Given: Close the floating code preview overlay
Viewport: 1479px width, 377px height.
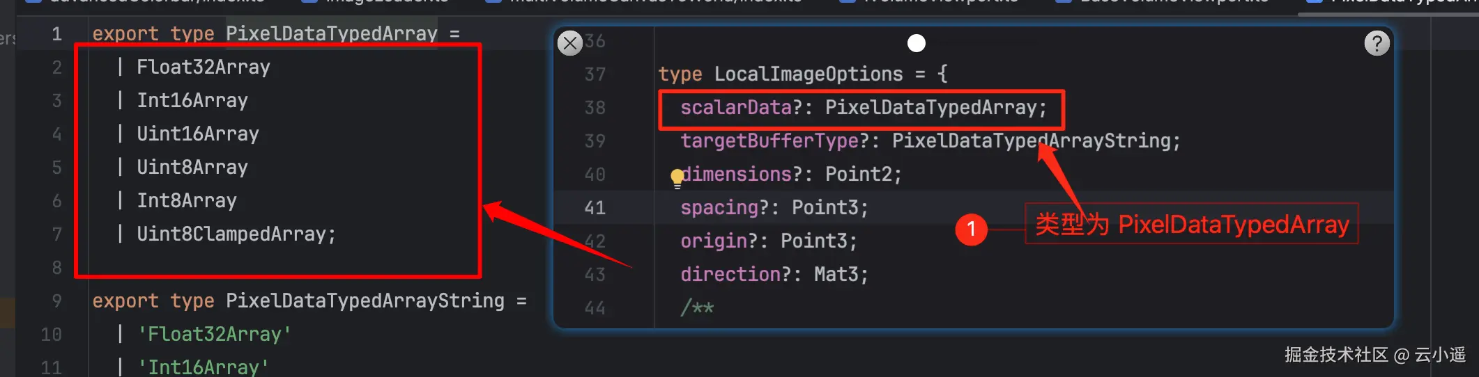Looking at the screenshot, I should point(570,43).
